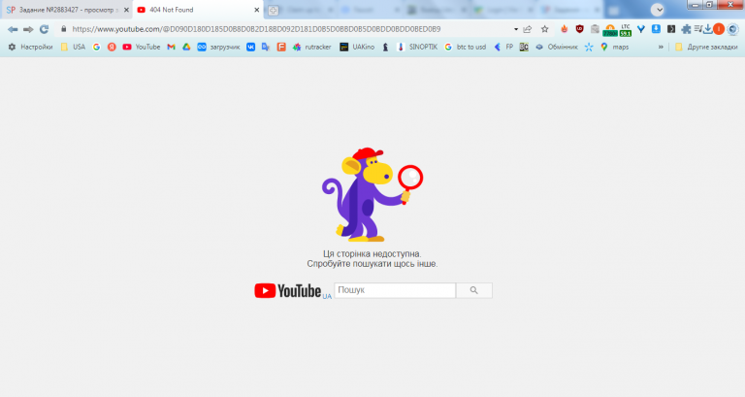Open the YouTube bookmark
The height and width of the screenshot is (397, 745).
click(141, 47)
